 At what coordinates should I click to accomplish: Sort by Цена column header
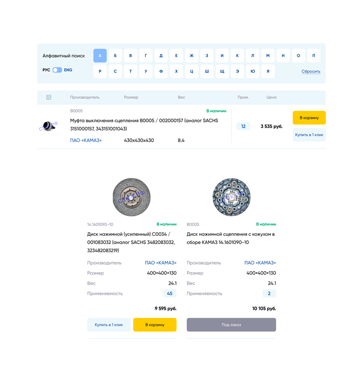click(271, 97)
